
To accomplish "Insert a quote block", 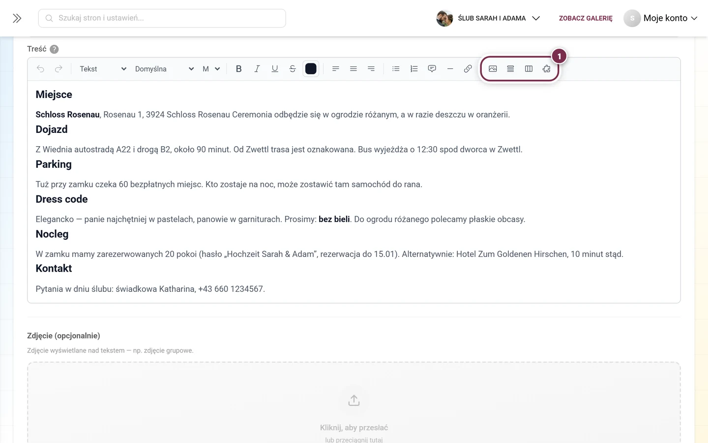I will (432, 69).
